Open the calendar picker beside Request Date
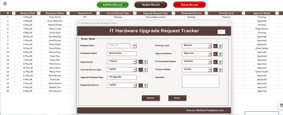This screenshot has height=115, width=283. [134, 46]
